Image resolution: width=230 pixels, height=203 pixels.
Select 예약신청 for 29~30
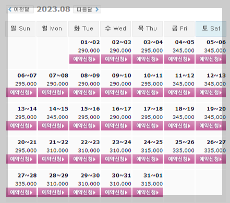(x=84, y=193)
